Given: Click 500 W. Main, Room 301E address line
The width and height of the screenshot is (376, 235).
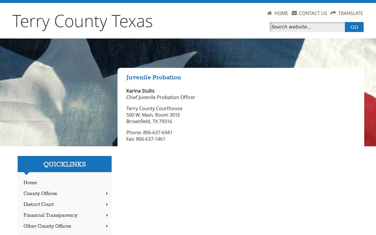Looking at the screenshot, I should click(x=153, y=115).
